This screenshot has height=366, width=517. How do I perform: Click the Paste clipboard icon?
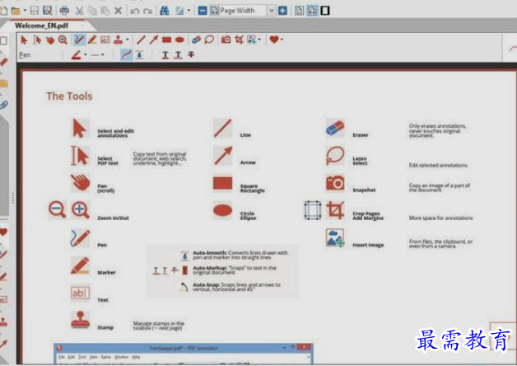point(105,11)
